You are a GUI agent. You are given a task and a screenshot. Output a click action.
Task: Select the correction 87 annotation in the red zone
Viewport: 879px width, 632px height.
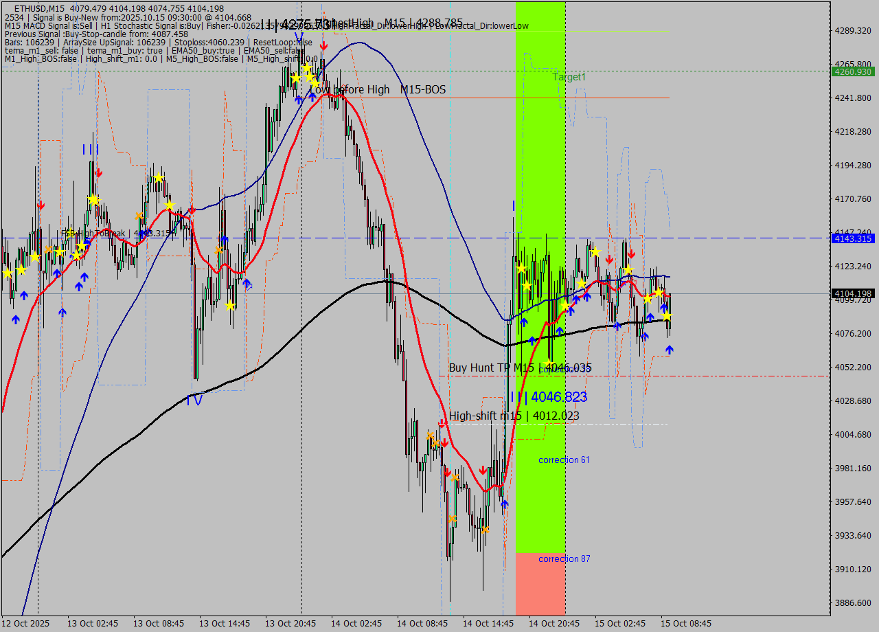tap(564, 558)
